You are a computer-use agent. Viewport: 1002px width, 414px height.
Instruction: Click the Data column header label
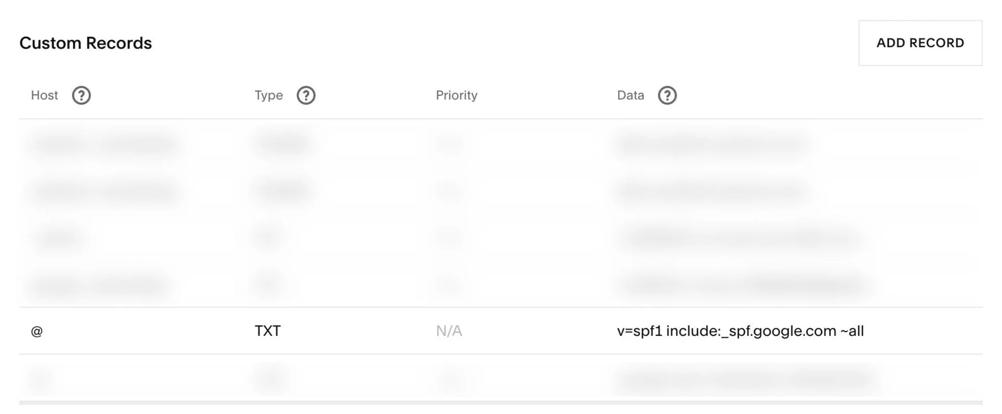tap(630, 95)
